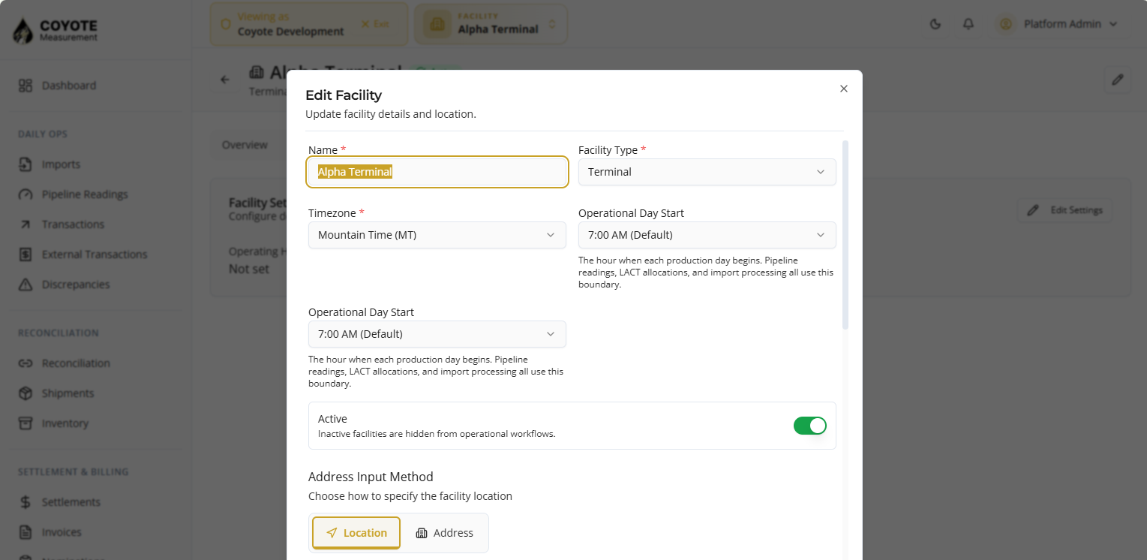Screen dimensions: 1147x560
Task: Click the Name input field
Action: [x=437, y=172]
